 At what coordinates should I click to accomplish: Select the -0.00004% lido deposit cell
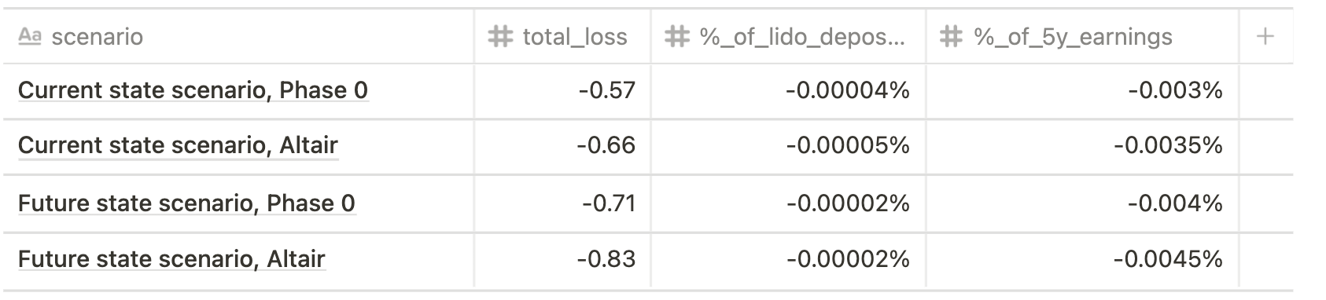click(x=789, y=91)
